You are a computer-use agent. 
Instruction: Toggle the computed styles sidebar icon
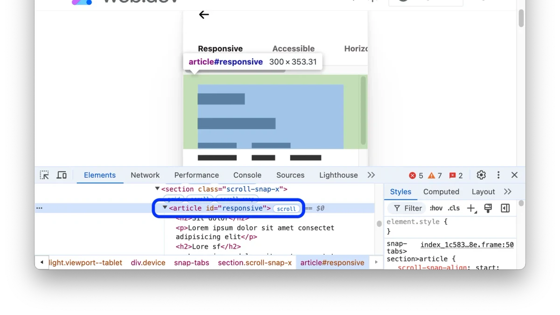505,208
